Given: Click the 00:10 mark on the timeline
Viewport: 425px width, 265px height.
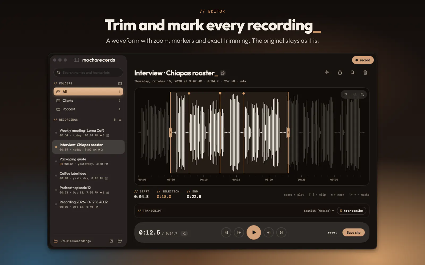Looking at the screenshot, I should (204, 180).
